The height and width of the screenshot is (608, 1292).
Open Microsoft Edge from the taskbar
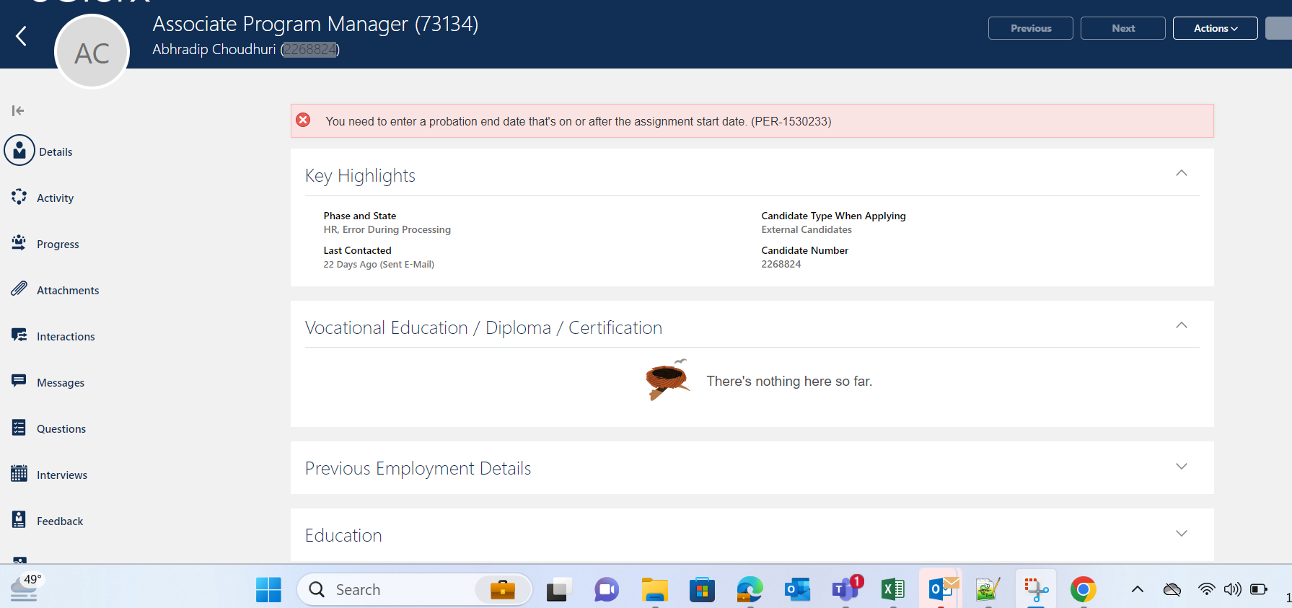click(750, 589)
